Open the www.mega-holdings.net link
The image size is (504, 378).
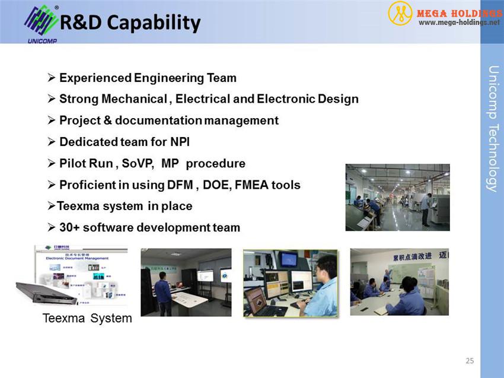460,23
